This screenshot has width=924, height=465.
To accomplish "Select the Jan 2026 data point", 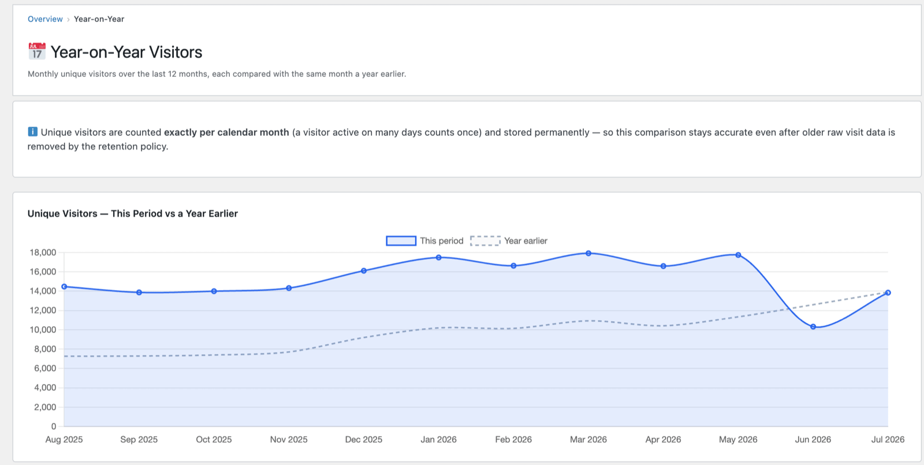I will [x=439, y=257].
